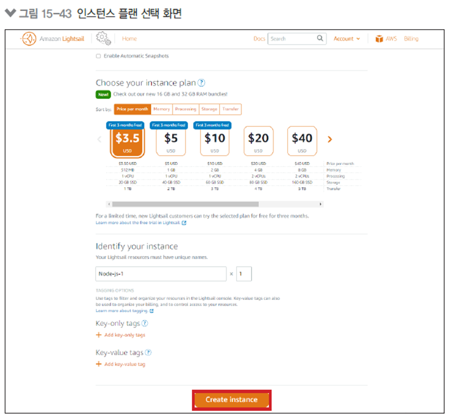Image resolution: width=450 pixels, height=419 pixels.
Task: Click the plus icon beside Add key-value tag
Action: (x=98, y=364)
